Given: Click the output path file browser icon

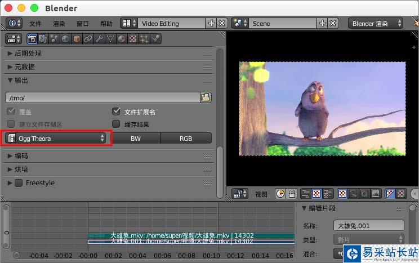Looking at the screenshot, I should click(206, 97).
